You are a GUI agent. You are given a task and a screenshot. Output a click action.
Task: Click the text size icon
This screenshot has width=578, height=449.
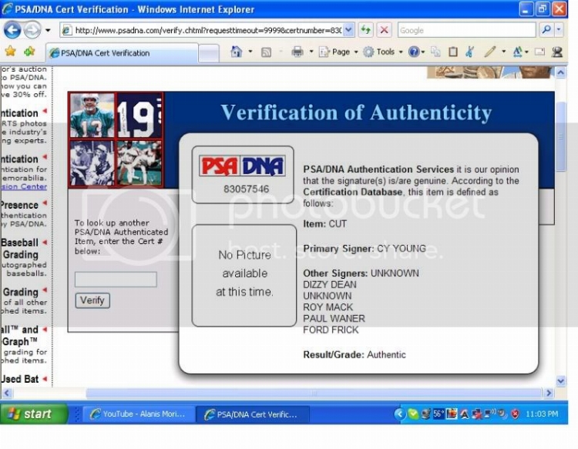[x=518, y=52]
